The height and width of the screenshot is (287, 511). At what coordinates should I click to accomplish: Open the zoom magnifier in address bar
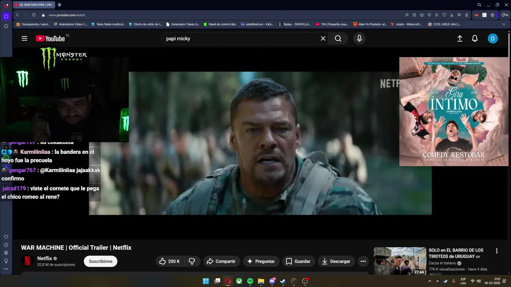tap(407, 15)
